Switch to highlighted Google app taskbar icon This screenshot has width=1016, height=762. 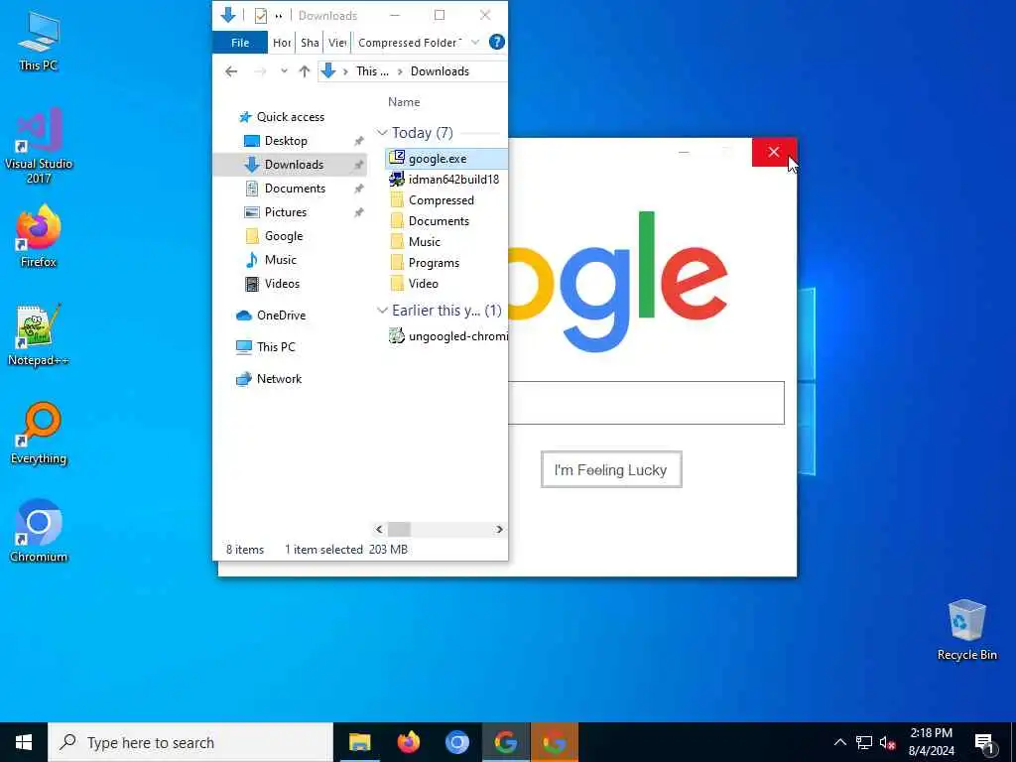555,742
